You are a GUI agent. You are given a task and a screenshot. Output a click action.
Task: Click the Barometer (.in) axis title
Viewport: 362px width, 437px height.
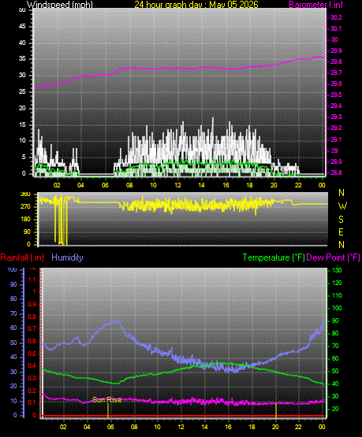click(315, 5)
